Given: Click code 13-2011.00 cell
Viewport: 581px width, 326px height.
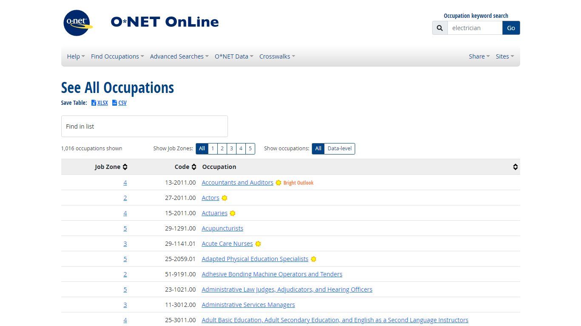Looking at the screenshot, I should point(180,183).
